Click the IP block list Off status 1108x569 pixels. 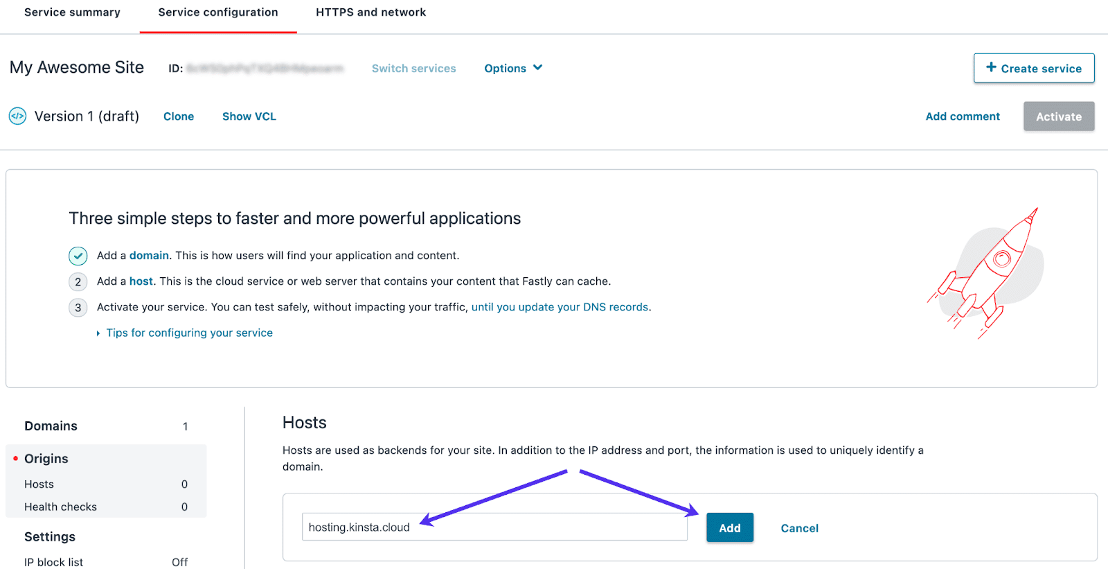point(179,562)
